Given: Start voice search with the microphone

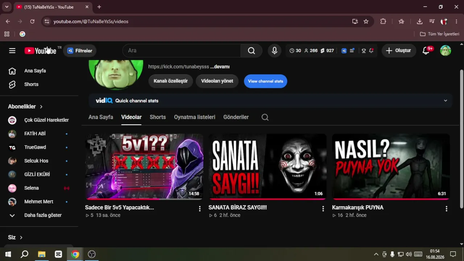Looking at the screenshot, I should [x=275, y=51].
